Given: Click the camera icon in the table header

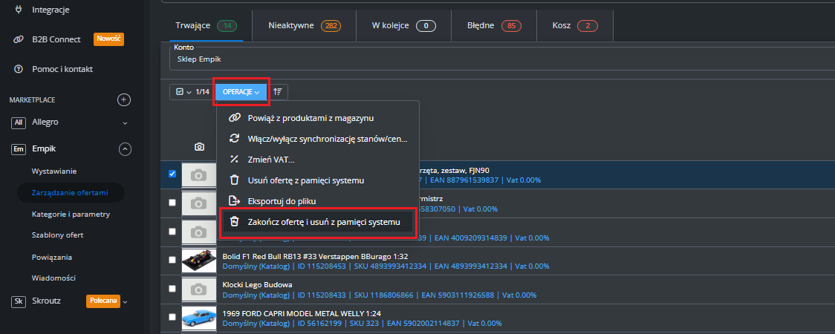Looking at the screenshot, I should pyautogui.click(x=199, y=147).
